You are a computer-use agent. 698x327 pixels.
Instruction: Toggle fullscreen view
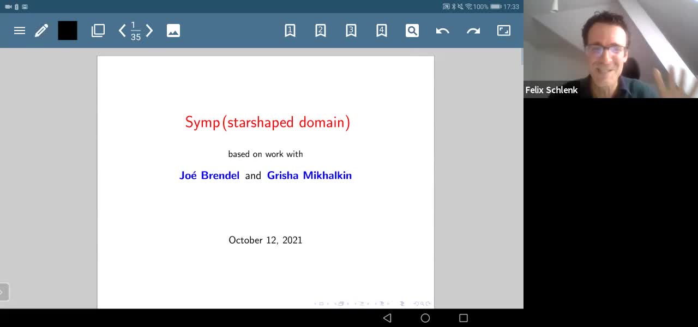pos(504,31)
